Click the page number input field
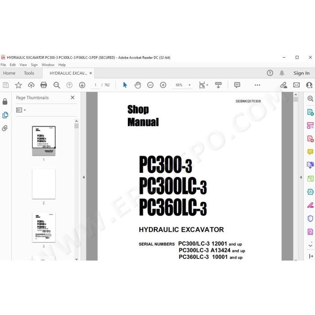 tap(95, 85)
